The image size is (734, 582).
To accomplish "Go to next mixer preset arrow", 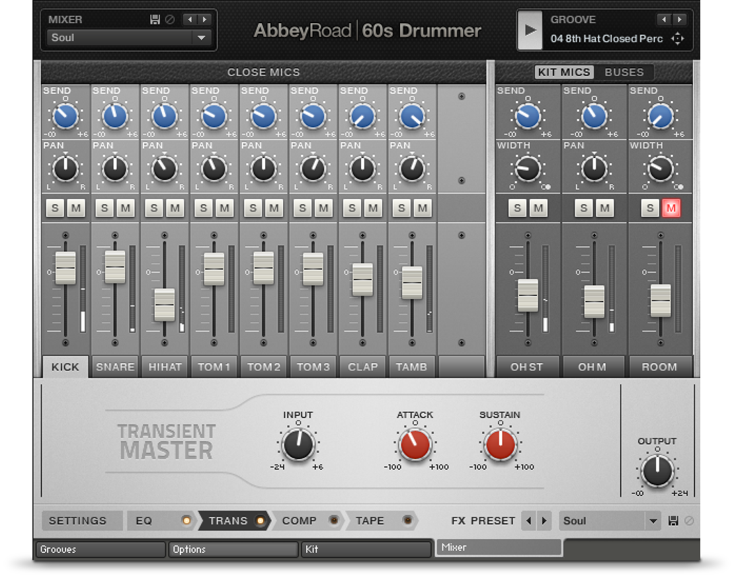I will tap(204, 20).
